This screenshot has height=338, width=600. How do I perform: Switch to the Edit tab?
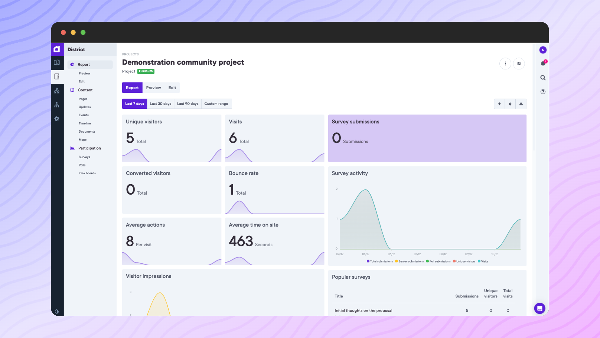click(x=172, y=88)
